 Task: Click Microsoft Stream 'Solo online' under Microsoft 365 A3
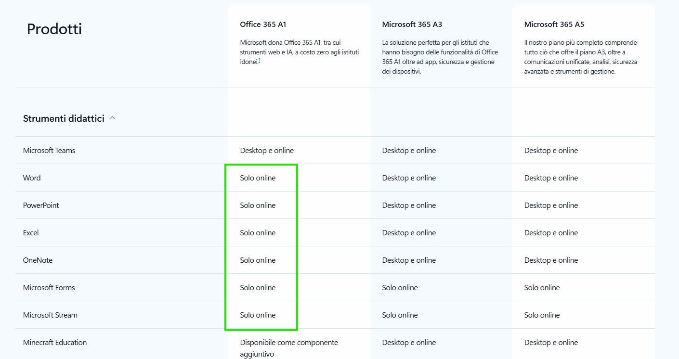click(400, 315)
